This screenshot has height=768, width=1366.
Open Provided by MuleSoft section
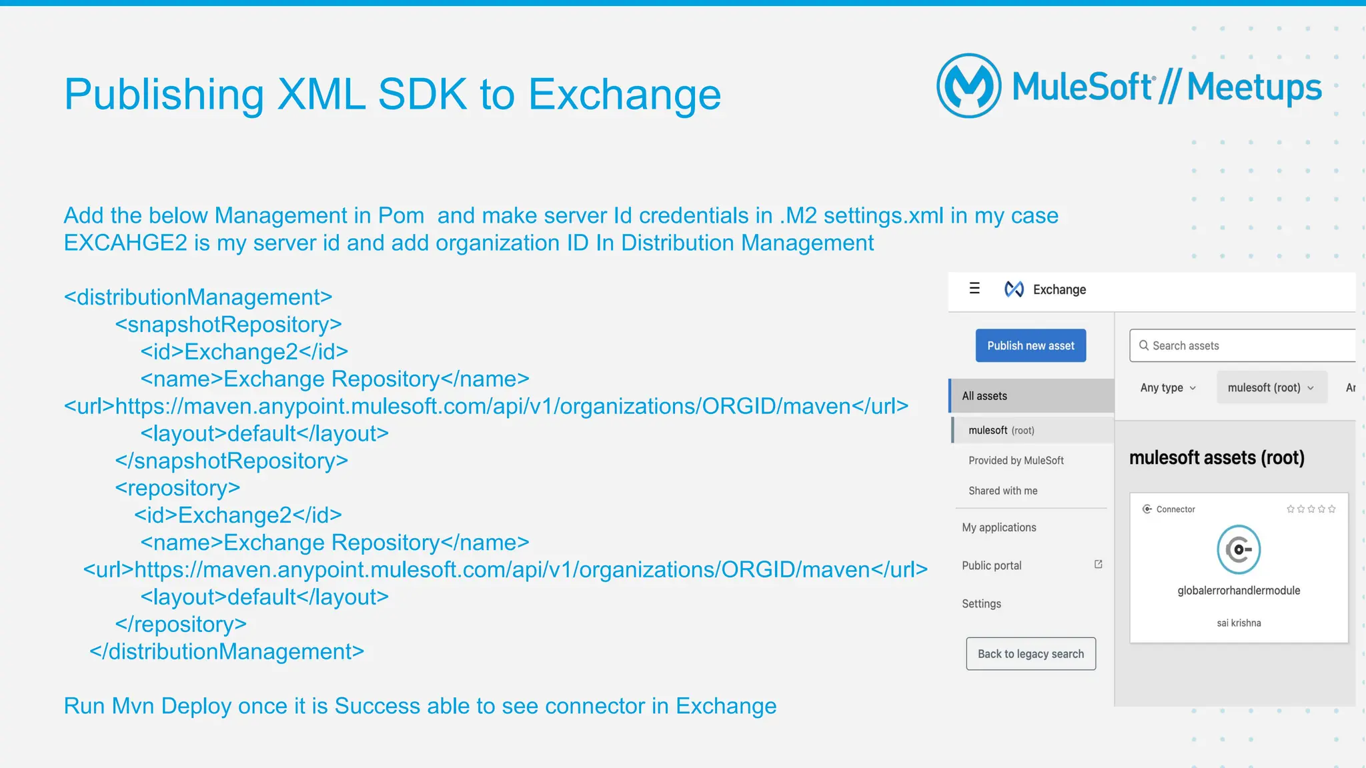pos(1016,461)
